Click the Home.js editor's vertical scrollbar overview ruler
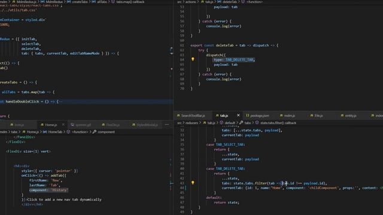Viewport: 383px width, 215px height. (171, 174)
